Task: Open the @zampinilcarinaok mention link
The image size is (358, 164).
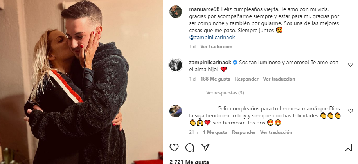Action: (212, 38)
